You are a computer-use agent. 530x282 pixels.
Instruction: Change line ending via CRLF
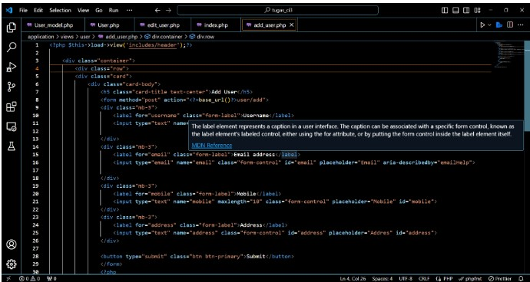(424, 279)
